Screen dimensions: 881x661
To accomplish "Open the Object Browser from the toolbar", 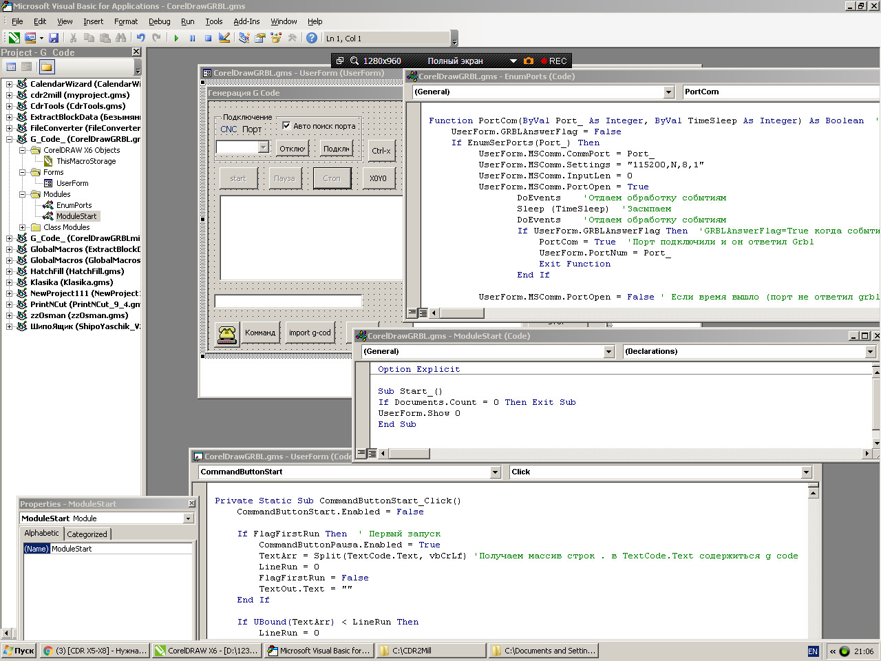I will 276,39.
